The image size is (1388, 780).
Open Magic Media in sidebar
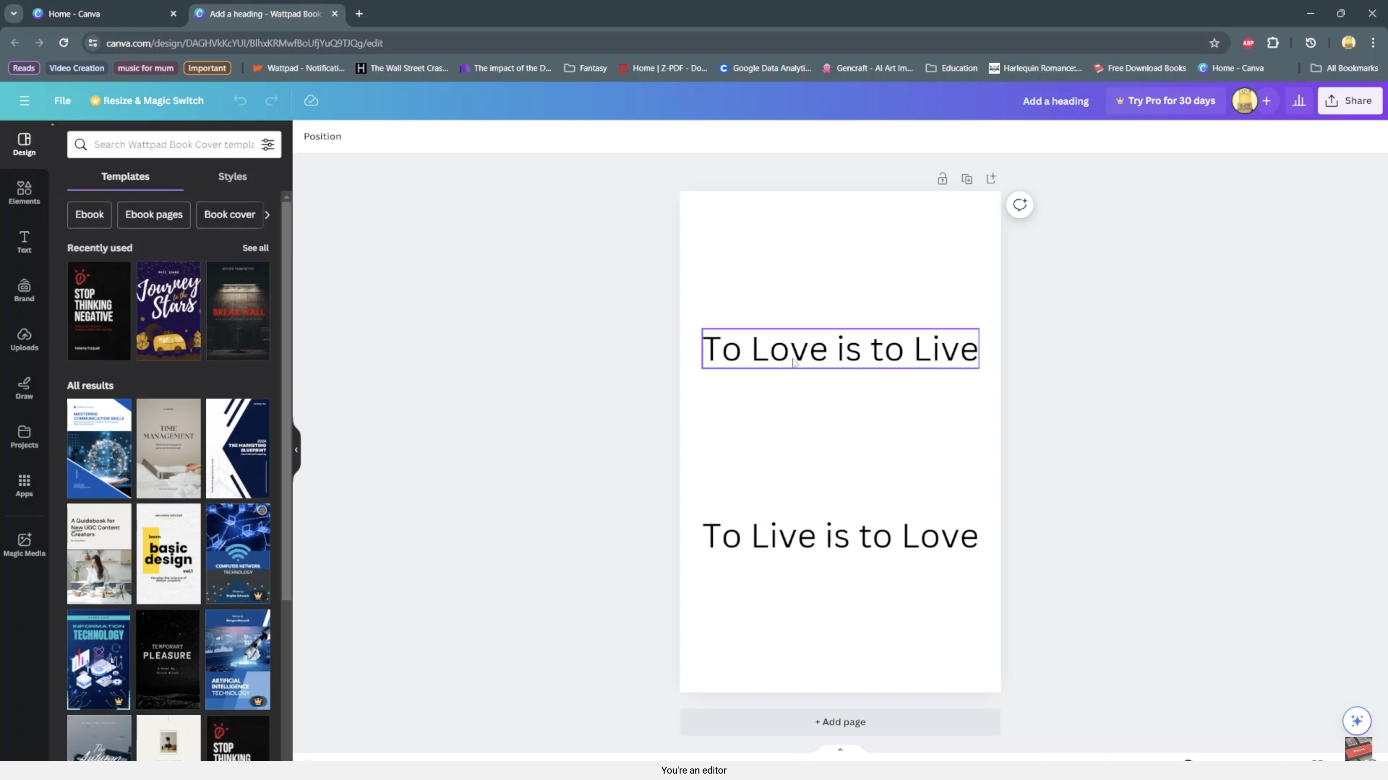(24, 544)
